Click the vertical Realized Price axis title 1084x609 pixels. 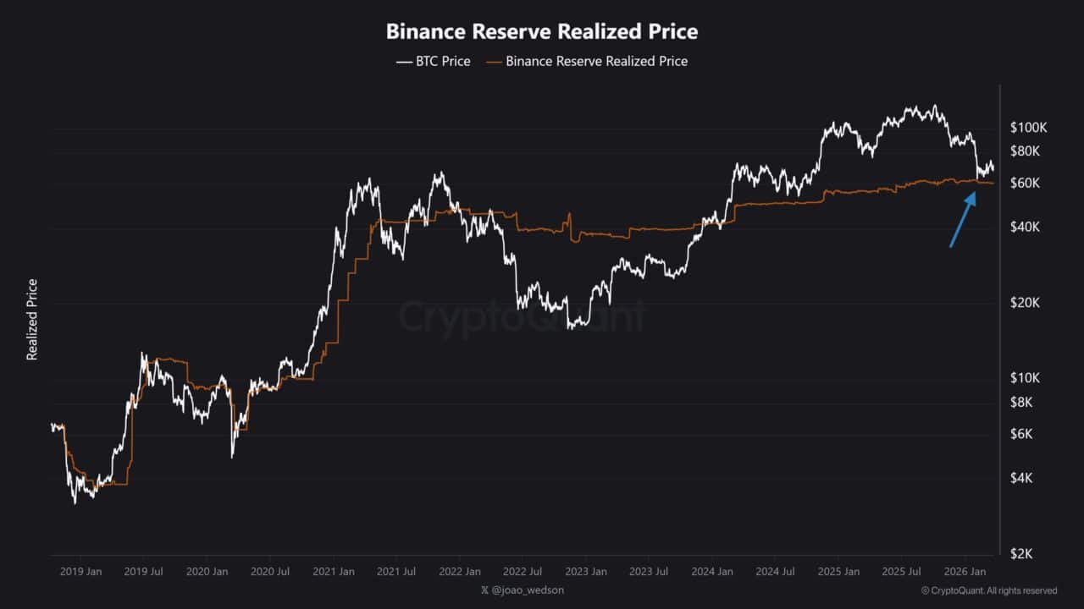tap(32, 320)
